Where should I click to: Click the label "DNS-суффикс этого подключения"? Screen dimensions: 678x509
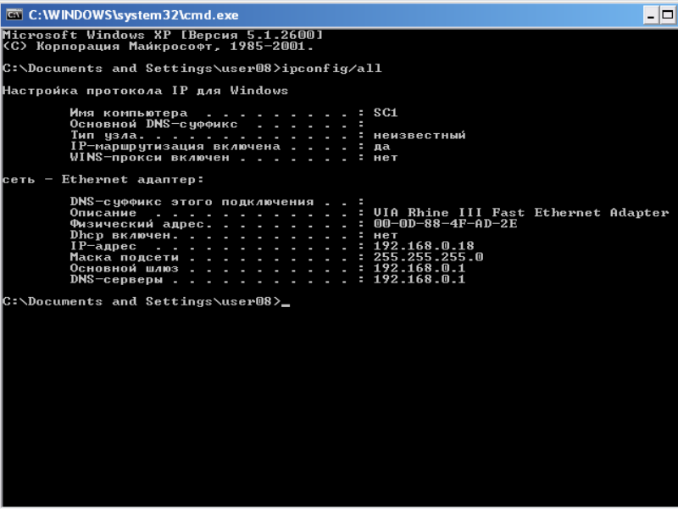click(192, 202)
